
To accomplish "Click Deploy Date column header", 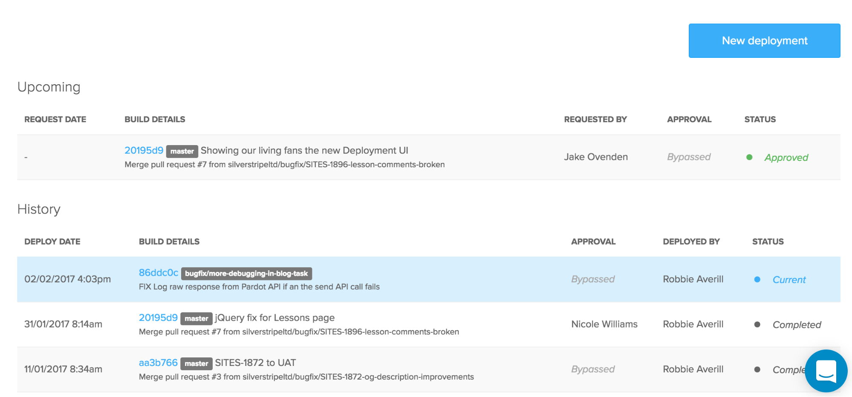I will 52,242.
